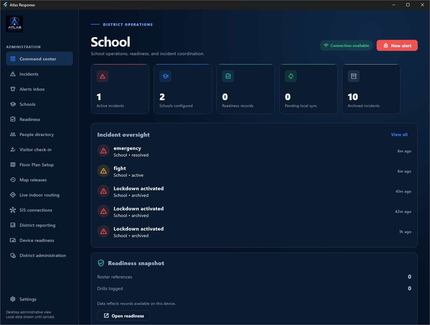
Task: Click the Settings gear icon
Action: [x=13, y=299]
